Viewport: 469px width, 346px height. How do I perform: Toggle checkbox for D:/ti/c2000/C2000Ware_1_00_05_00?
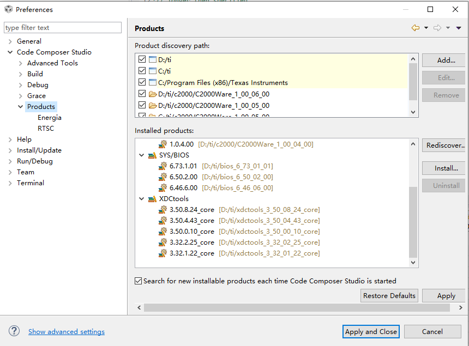pyautogui.click(x=142, y=105)
